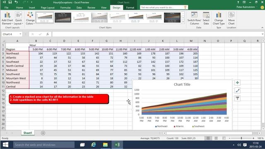This screenshot has height=149, width=265.
Task: Open the Name Box dropdown arrow
Action: [20, 34]
